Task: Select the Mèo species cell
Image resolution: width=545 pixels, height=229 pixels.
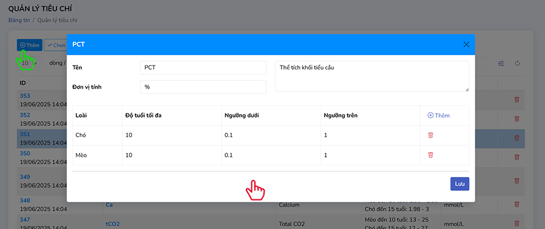Action: click(97, 155)
